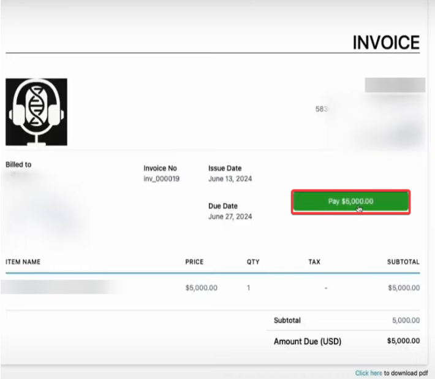This screenshot has height=379, width=435.
Task: Select invoice number inv_000019
Action: click(161, 179)
